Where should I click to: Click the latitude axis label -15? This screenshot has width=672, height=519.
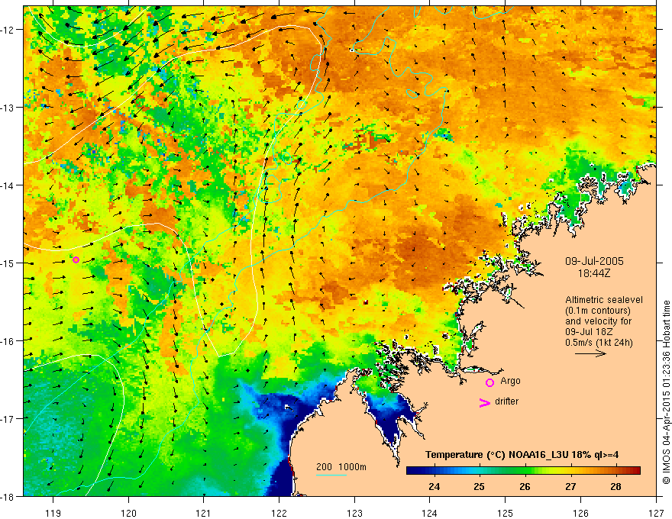8,263
